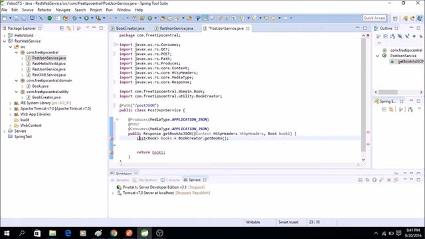This screenshot has width=425, height=239.
Task: Click the editor vertical scrollbar thumb
Action: tap(363, 94)
